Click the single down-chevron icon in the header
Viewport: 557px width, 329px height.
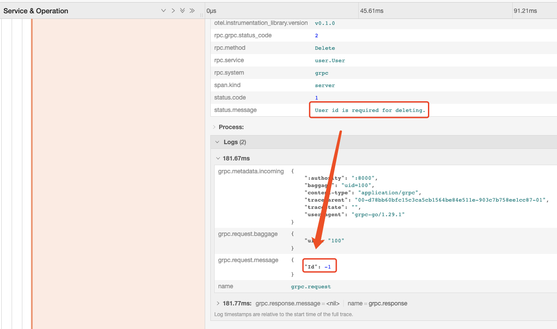[x=163, y=11]
